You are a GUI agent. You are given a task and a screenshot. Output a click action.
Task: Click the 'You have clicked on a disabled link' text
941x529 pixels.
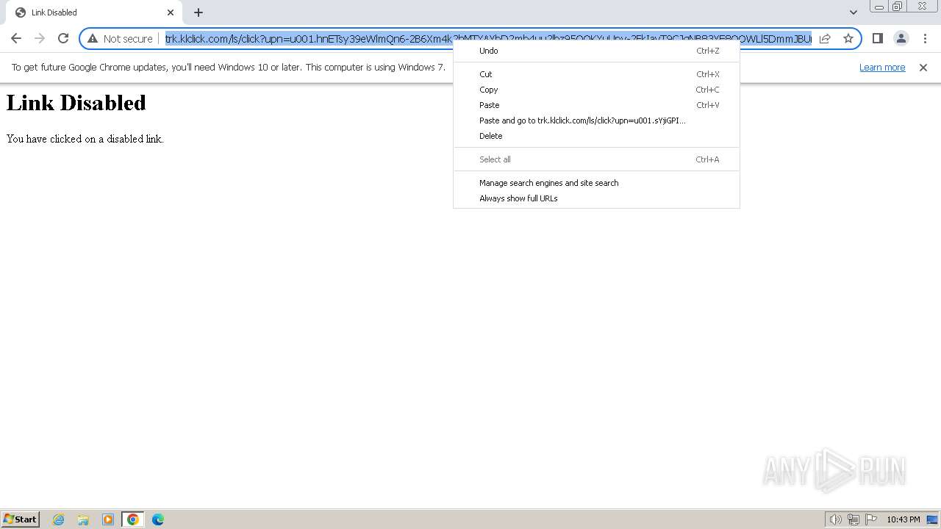(x=85, y=139)
